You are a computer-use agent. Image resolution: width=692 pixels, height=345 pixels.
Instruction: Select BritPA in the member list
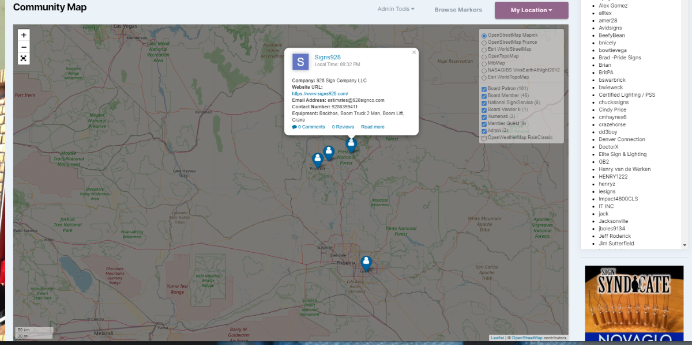pyautogui.click(x=606, y=73)
